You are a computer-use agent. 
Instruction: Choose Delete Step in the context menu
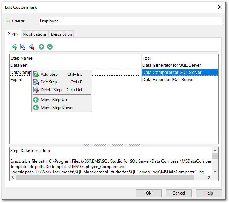pos(62,90)
